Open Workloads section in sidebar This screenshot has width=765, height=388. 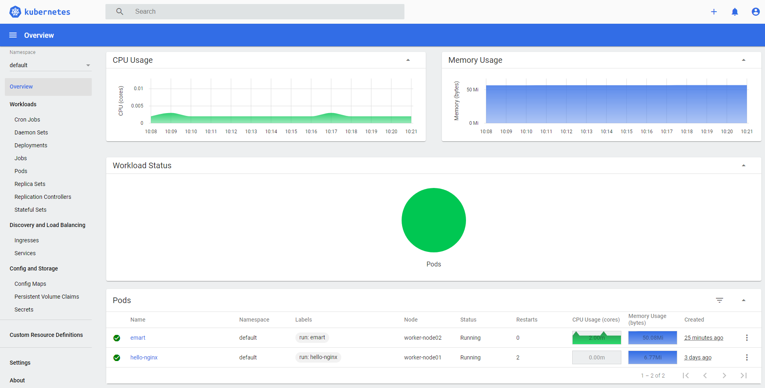tap(23, 104)
